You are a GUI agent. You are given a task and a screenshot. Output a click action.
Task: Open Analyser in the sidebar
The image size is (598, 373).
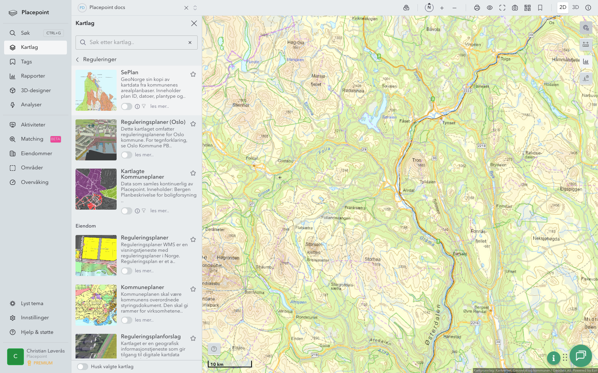(36, 105)
